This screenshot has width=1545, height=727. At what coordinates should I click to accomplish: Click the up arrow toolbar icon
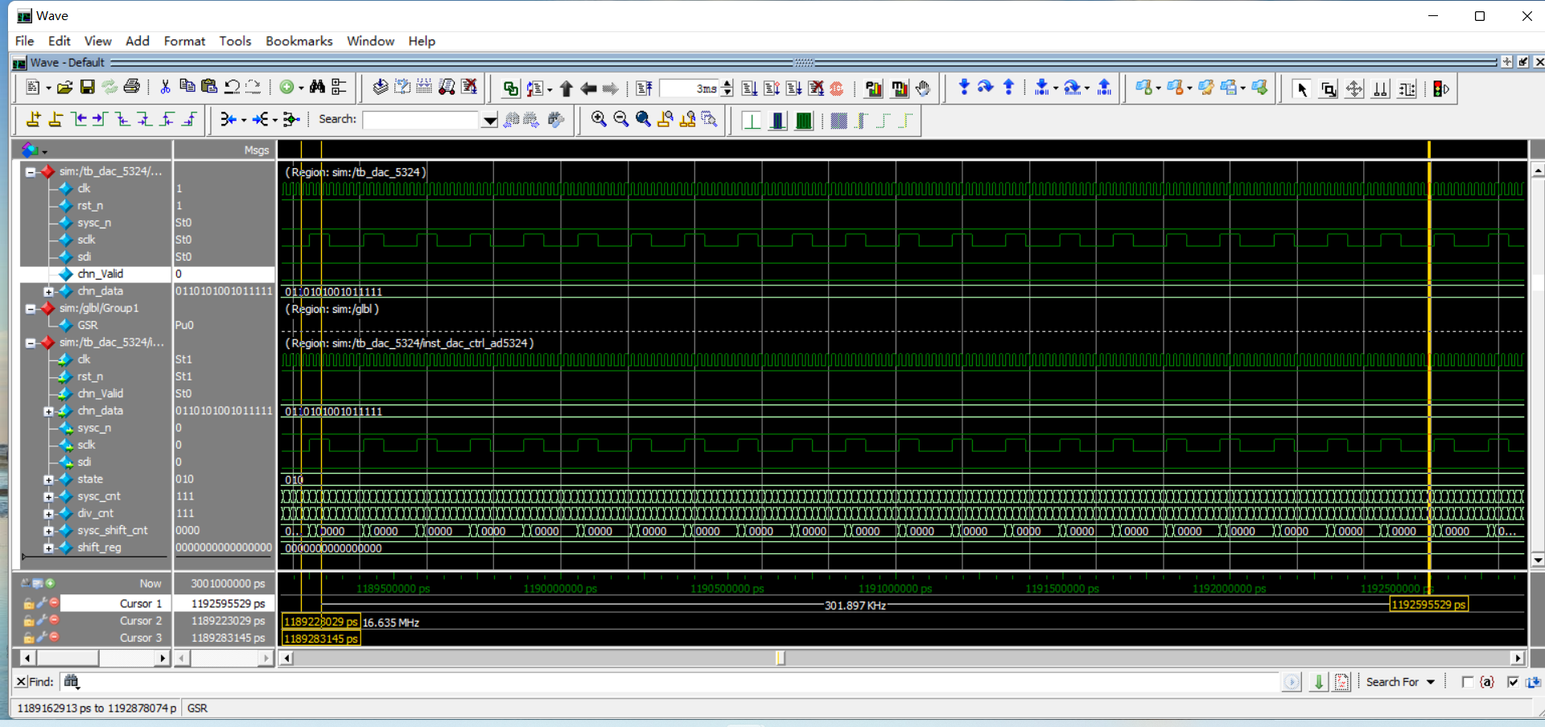[x=566, y=88]
